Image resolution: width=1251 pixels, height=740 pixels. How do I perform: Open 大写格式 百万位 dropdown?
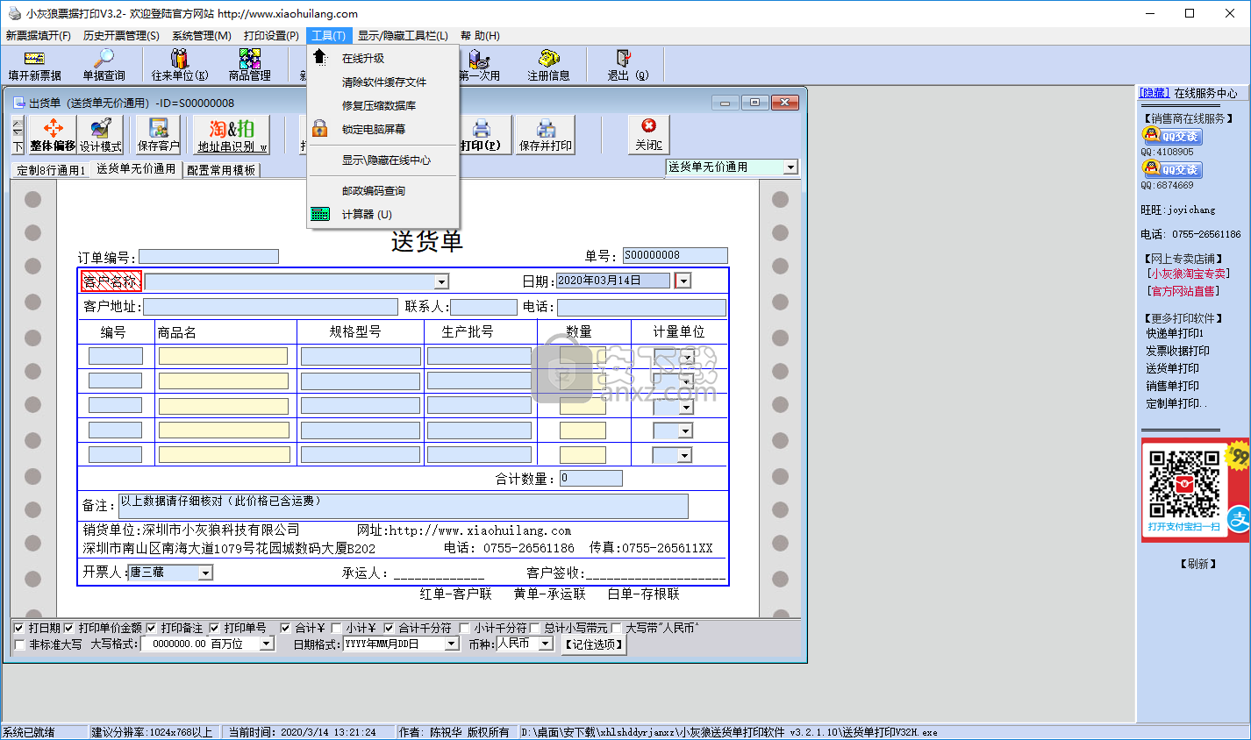[x=267, y=644]
